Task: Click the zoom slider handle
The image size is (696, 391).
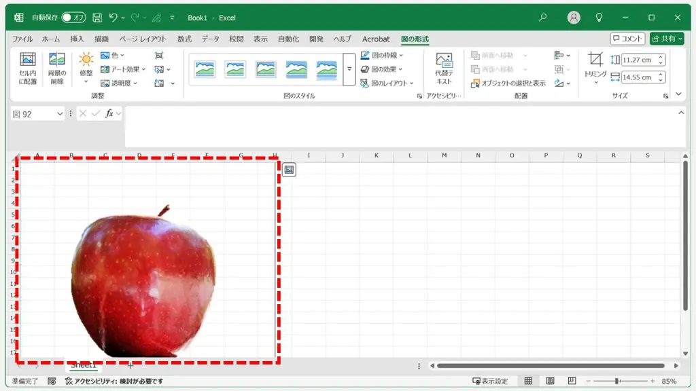Action: (616, 381)
